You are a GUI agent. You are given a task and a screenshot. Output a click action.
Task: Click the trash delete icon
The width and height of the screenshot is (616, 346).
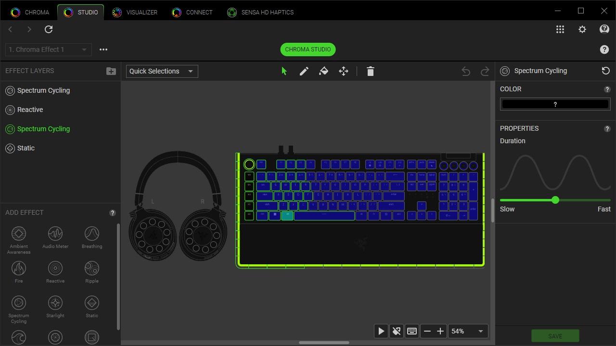point(370,71)
